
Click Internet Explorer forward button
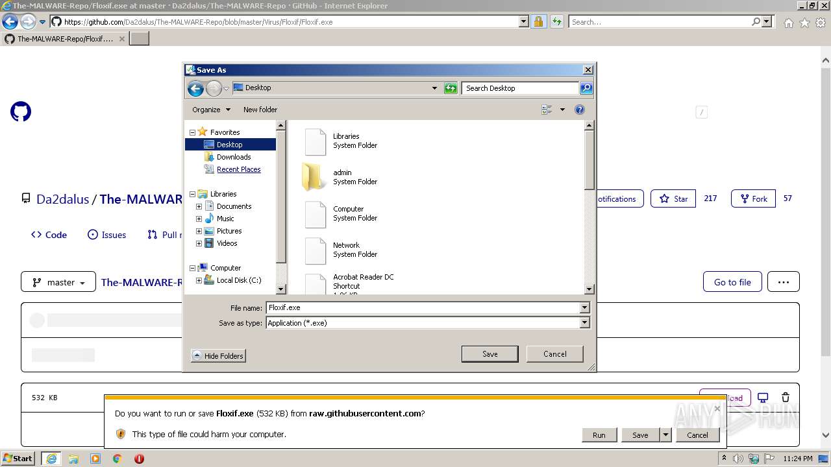coord(28,21)
